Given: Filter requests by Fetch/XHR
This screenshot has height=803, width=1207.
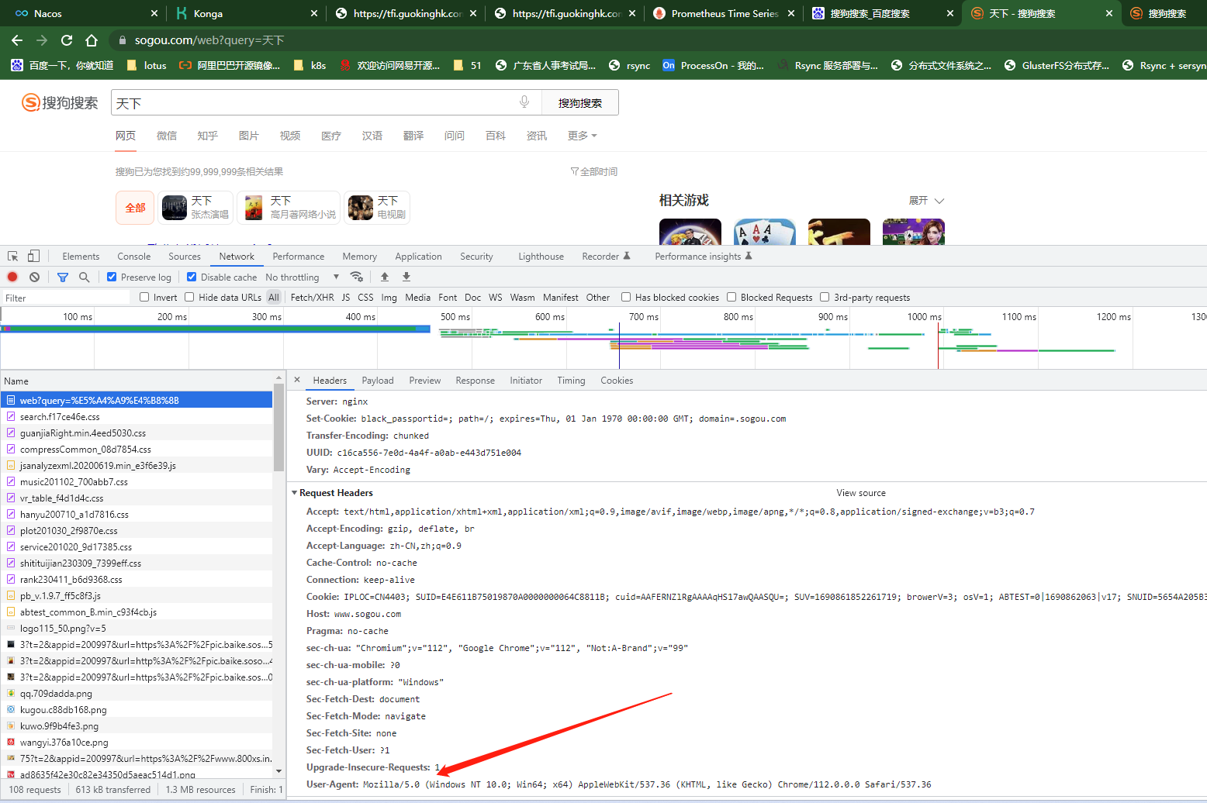Looking at the screenshot, I should coord(312,297).
